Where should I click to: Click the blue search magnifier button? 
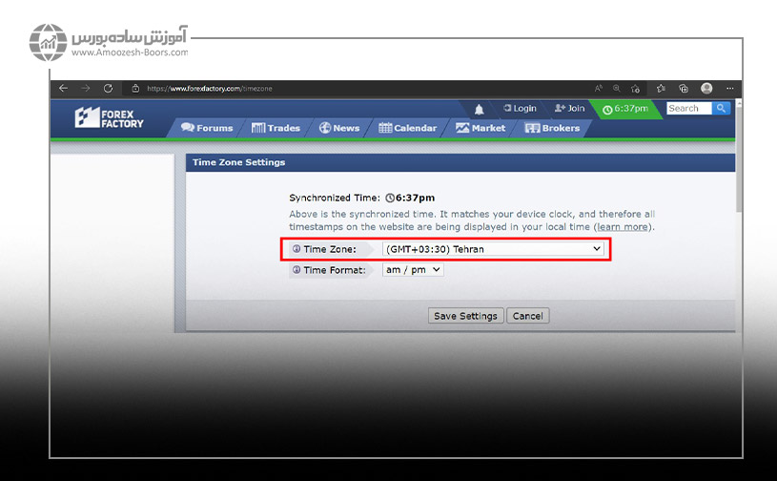(x=721, y=108)
